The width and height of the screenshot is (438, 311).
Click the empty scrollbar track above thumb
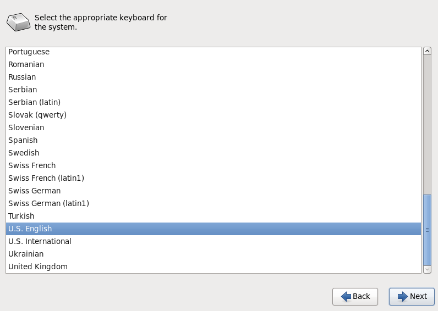click(427, 125)
